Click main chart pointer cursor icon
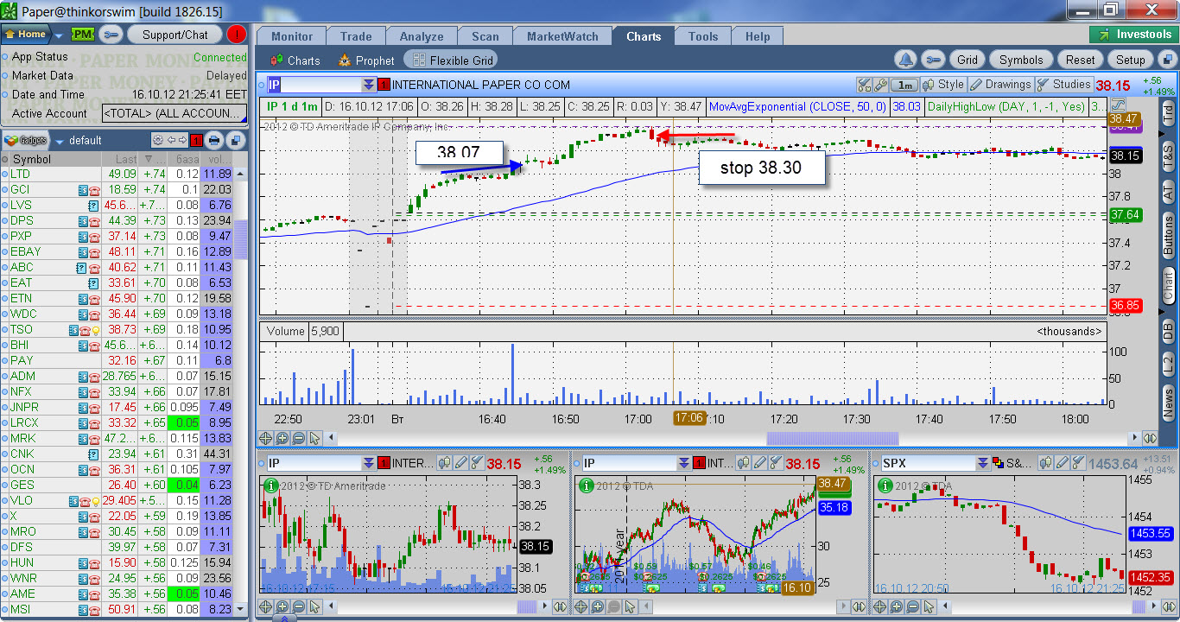Screen dimensions: 1180x622 pos(315,438)
